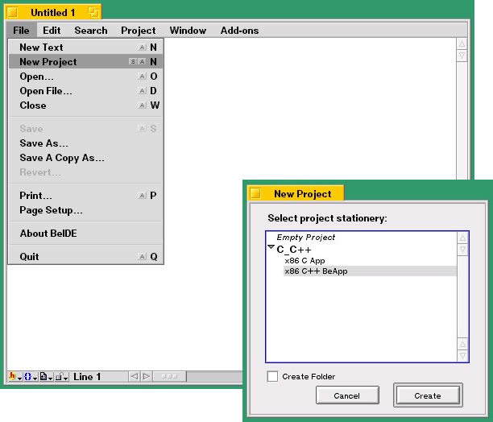This screenshot has width=493, height=422.
Task: Choose Print... from File menu
Action: click(x=85, y=196)
